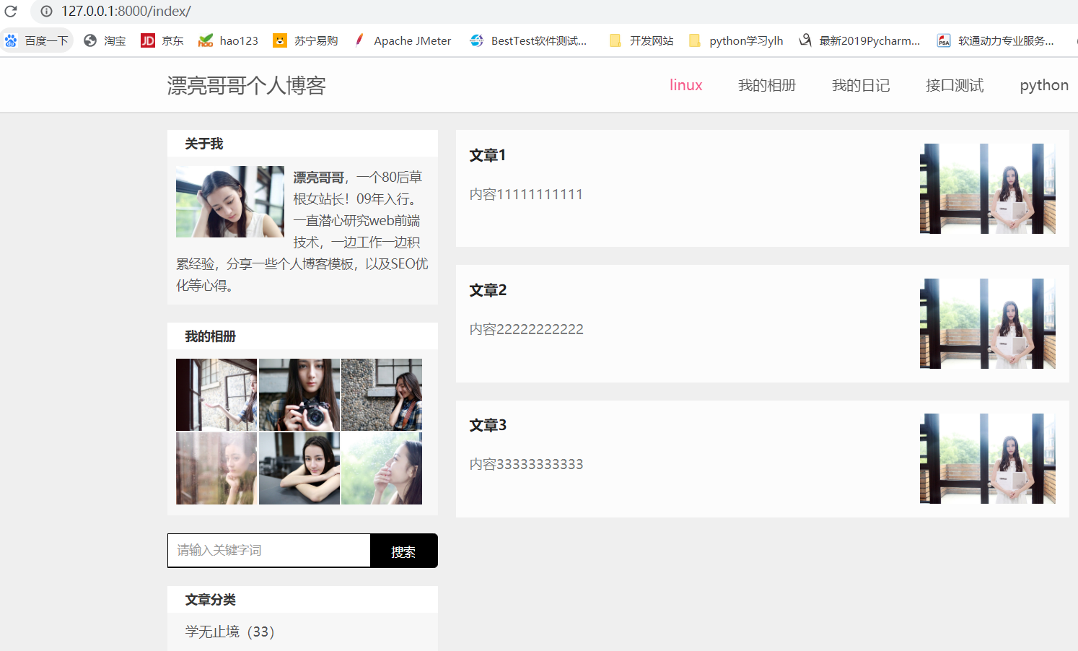
Task: Open the 文章3 title link
Action: pyautogui.click(x=488, y=425)
